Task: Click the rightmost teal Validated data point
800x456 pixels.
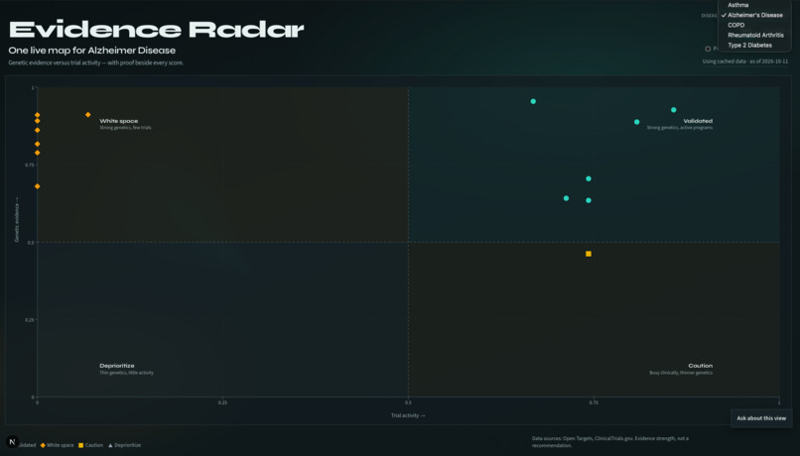Action: click(674, 110)
